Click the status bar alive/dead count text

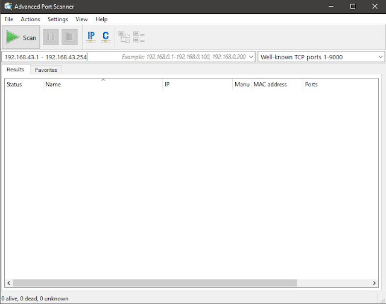click(35, 299)
